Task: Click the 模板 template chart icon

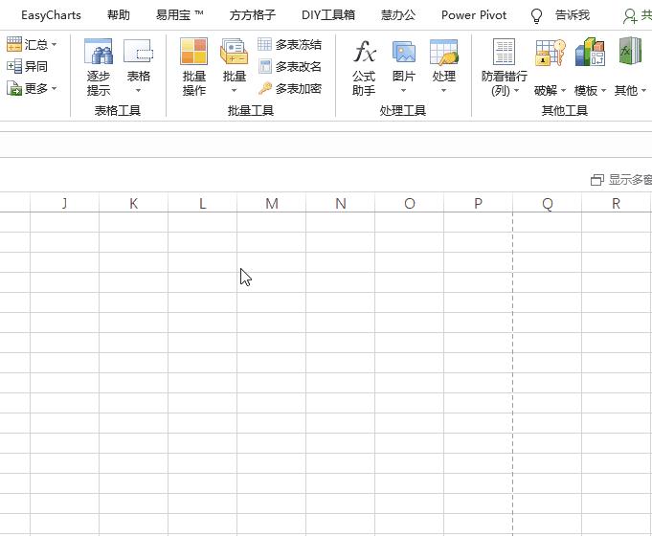Action: 590,52
